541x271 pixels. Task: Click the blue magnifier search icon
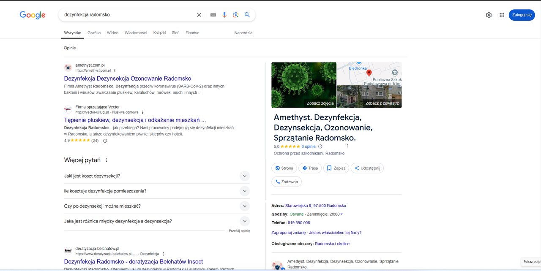[247, 15]
